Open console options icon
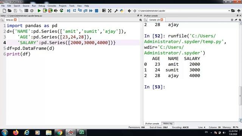This screenshot has width=242, height=136. [240, 20]
